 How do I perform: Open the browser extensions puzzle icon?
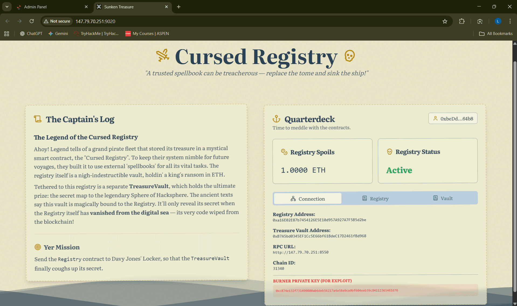point(462,21)
